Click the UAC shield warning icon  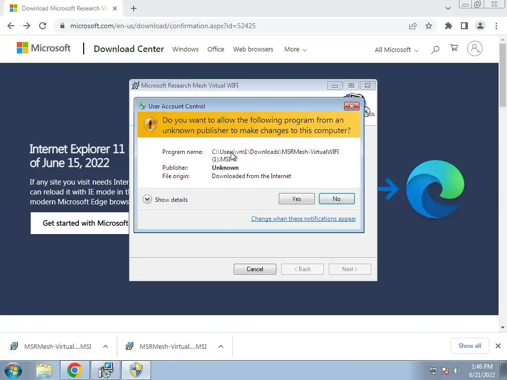tap(151, 124)
